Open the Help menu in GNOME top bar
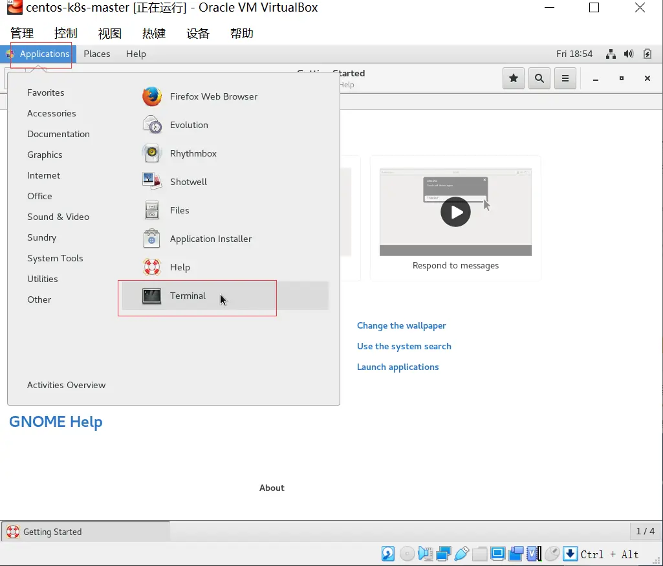This screenshot has width=663, height=566. [136, 54]
